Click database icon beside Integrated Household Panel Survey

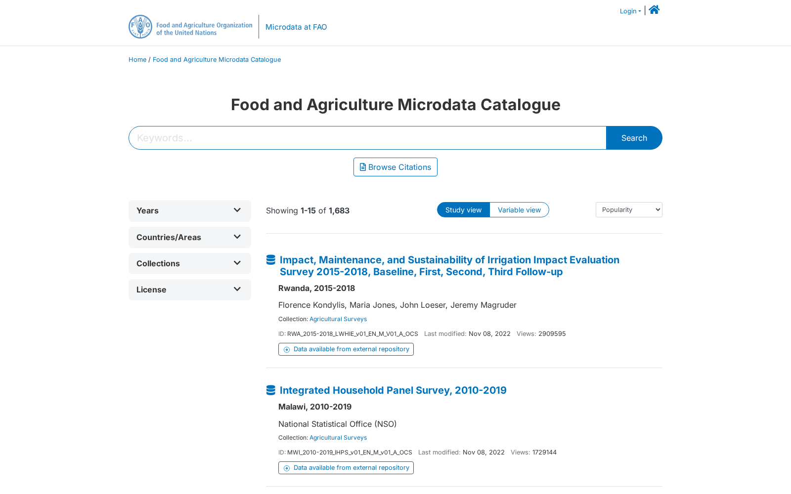pos(271,390)
